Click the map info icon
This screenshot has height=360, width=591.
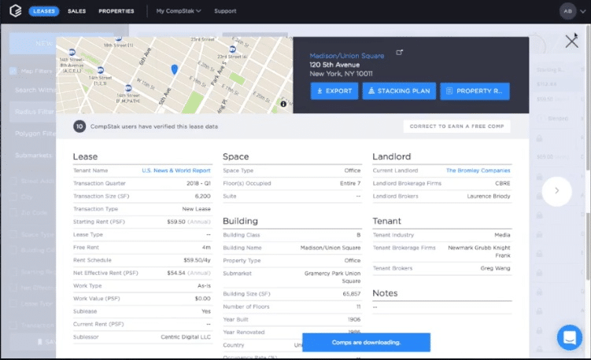coord(283,104)
